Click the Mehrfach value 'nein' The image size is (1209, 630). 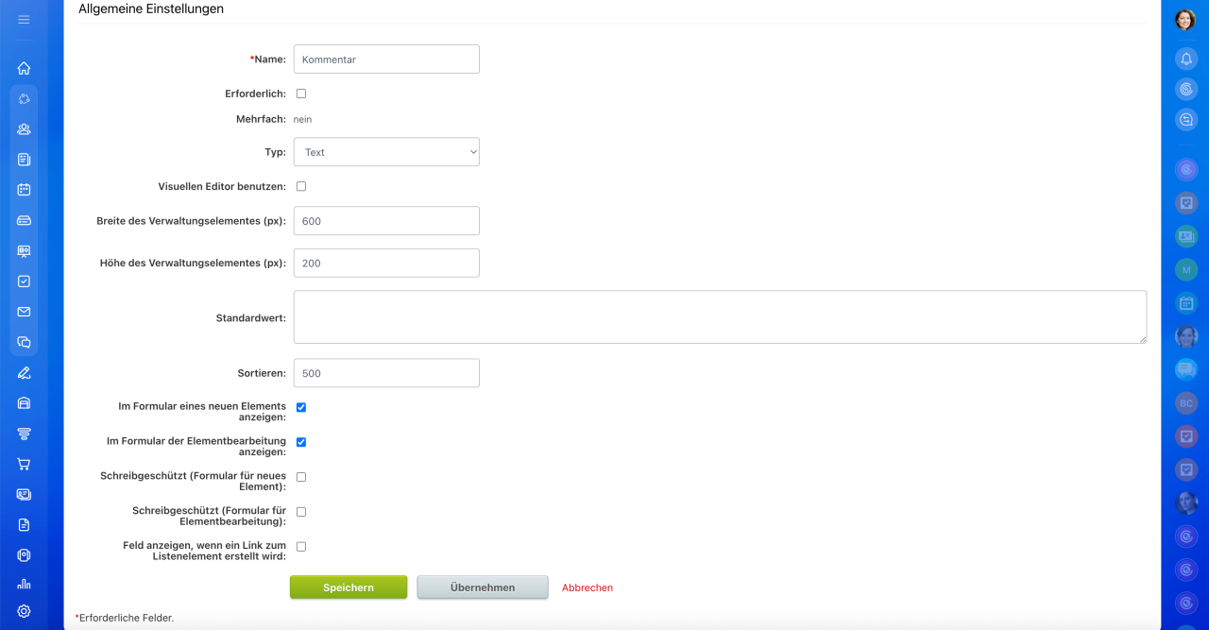click(302, 120)
